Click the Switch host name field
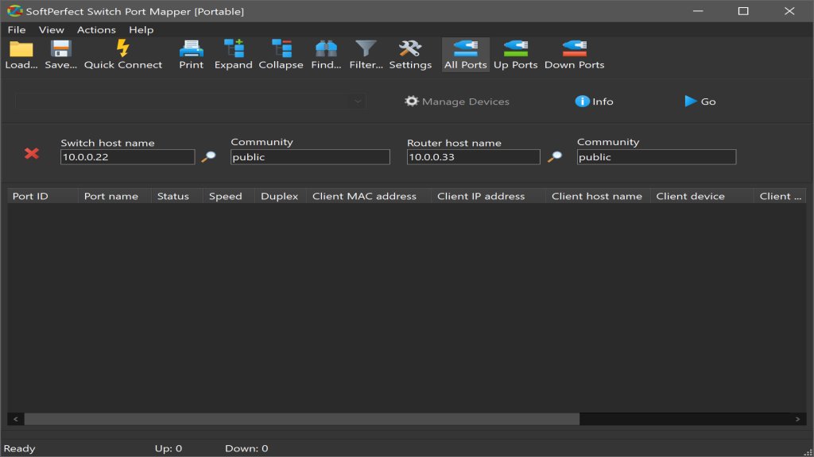 (128, 157)
